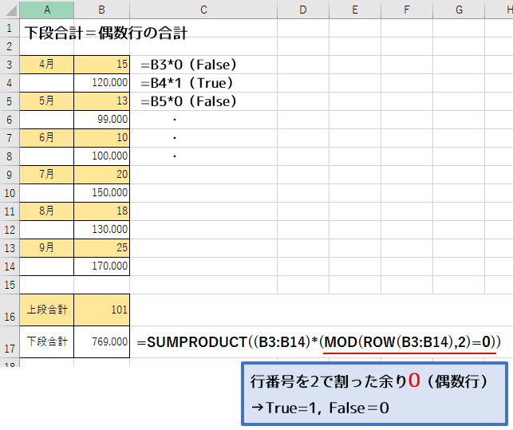Select column G header

tap(459, 10)
